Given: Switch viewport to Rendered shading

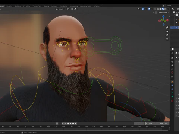Looking at the screenshot, I should (165, 9).
